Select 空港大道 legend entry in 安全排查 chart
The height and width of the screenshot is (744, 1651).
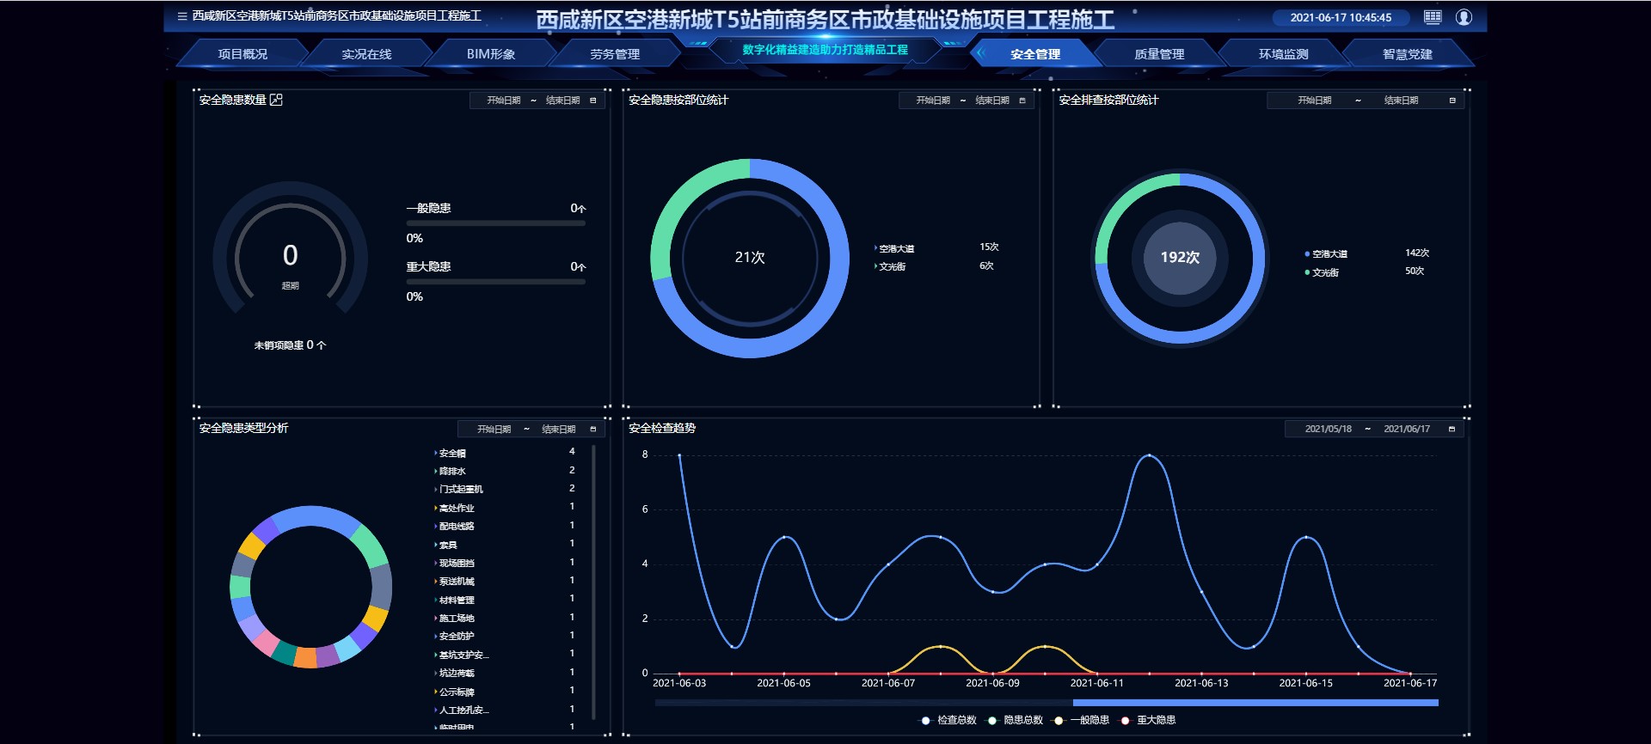click(x=1329, y=254)
